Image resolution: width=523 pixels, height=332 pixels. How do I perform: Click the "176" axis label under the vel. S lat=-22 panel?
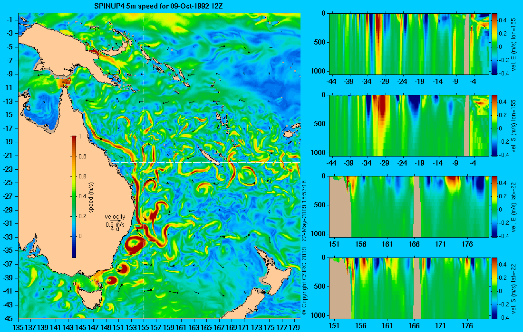(467, 326)
